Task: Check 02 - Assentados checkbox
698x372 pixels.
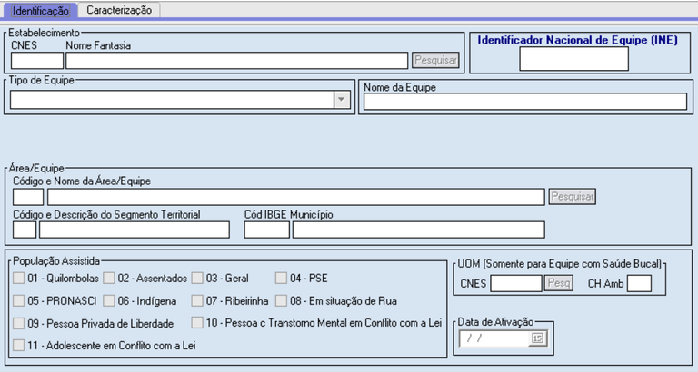Action: [x=109, y=279]
